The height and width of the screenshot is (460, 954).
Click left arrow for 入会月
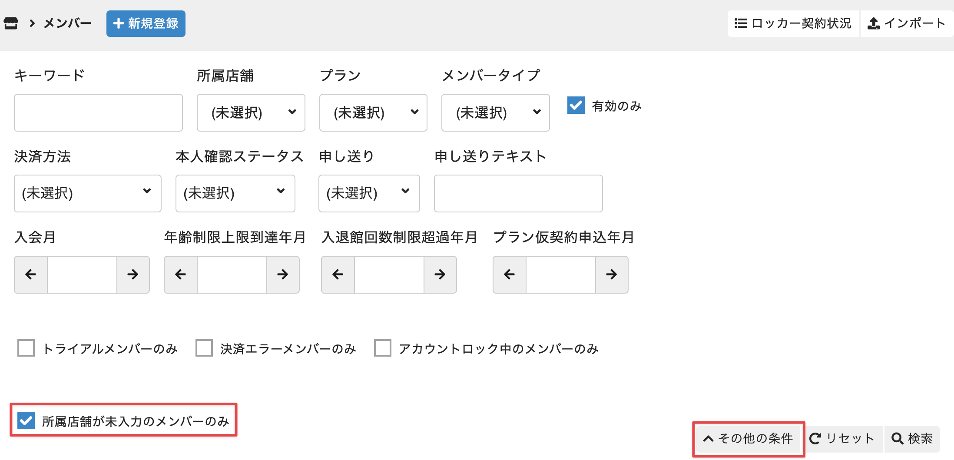pos(31,275)
